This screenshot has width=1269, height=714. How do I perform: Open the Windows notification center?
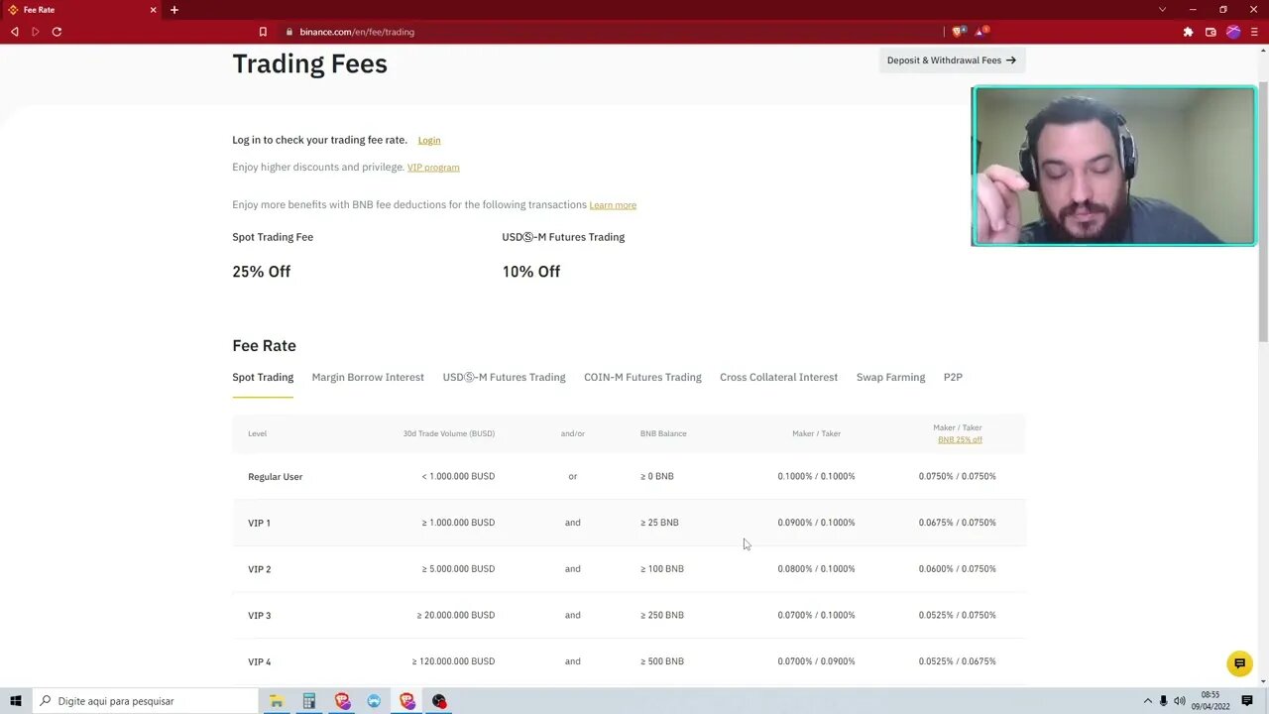point(1247,701)
